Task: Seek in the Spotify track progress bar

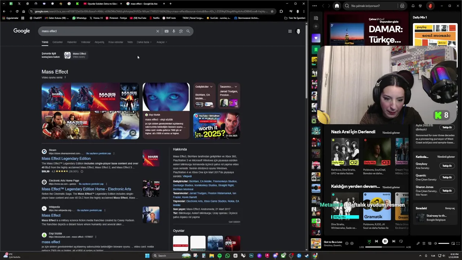Action: coord(385,247)
